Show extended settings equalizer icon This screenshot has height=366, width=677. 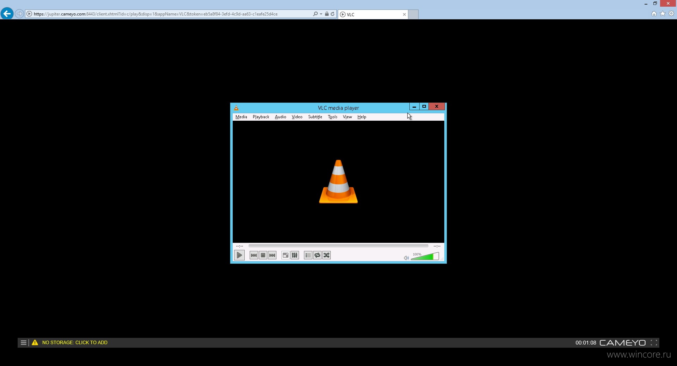(295, 255)
